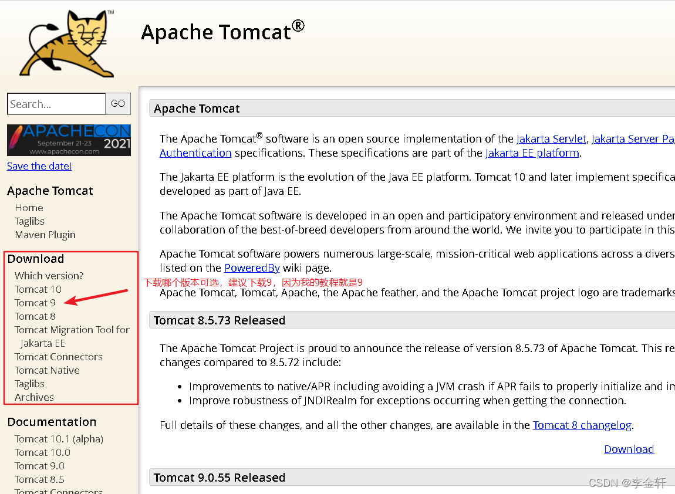
Task: Click the Download link for 8.5.73
Action: (629, 449)
